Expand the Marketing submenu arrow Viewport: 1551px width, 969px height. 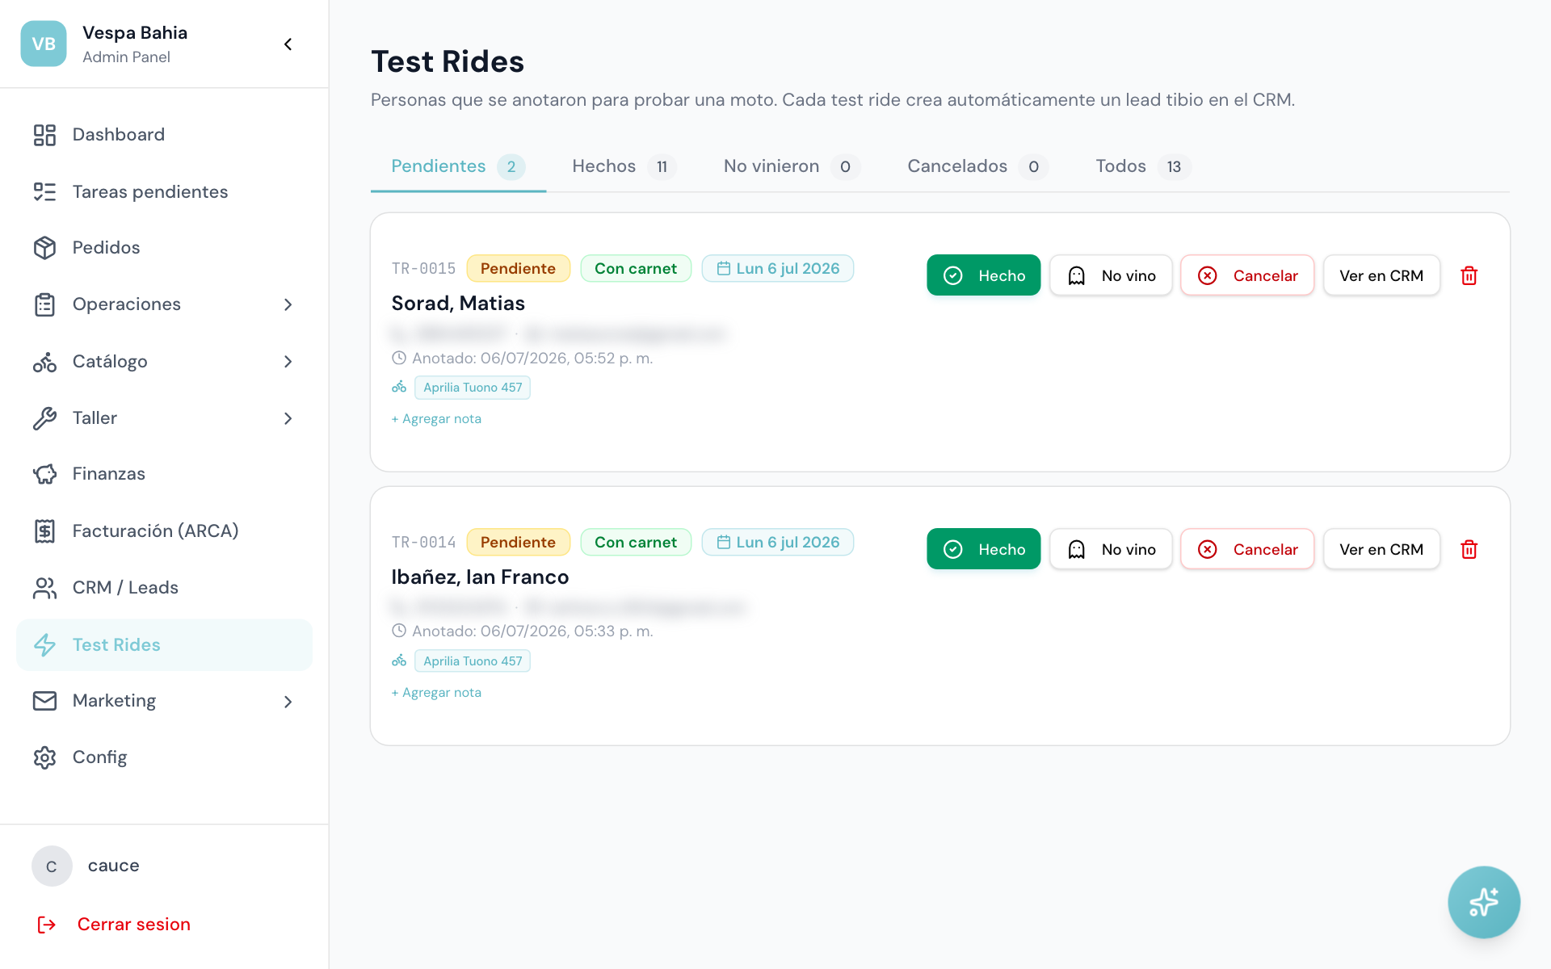[288, 702]
